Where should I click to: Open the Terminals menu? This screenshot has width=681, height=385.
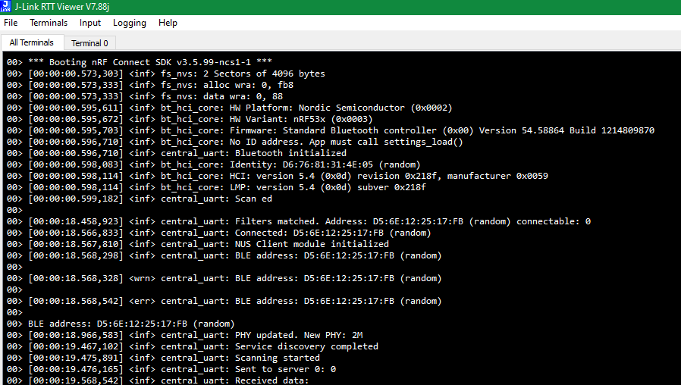(x=49, y=23)
